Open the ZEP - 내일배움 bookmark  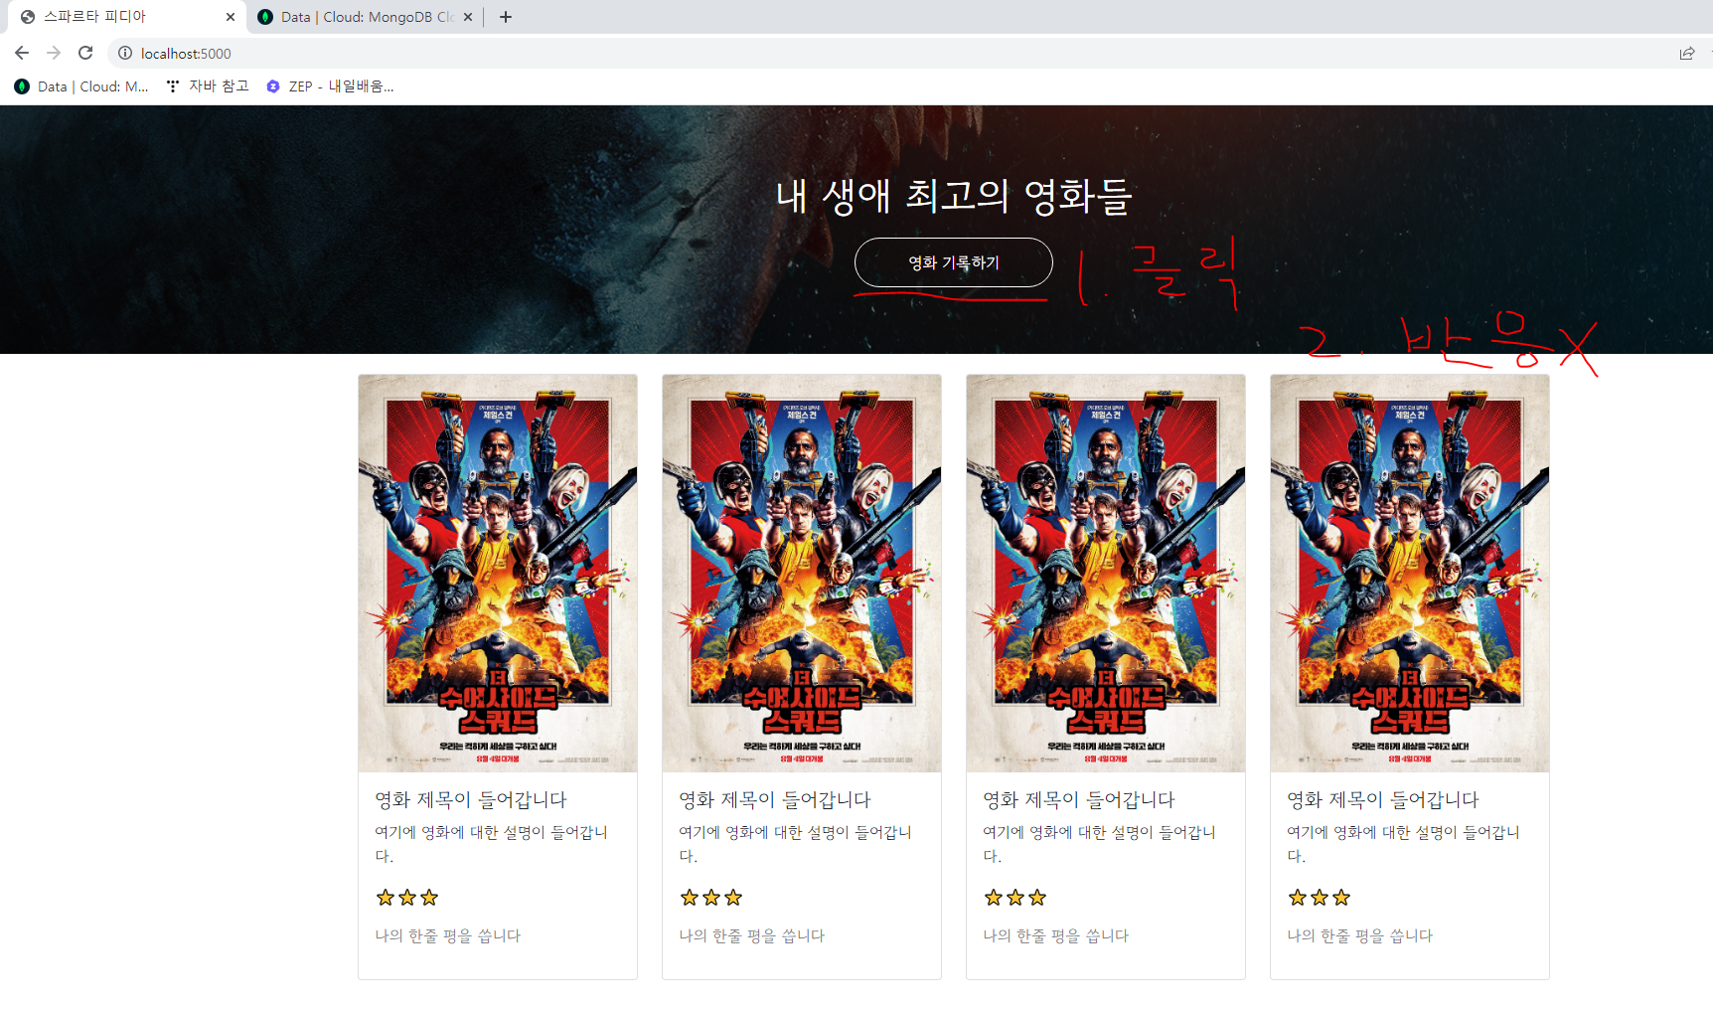click(x=330, y=86)
